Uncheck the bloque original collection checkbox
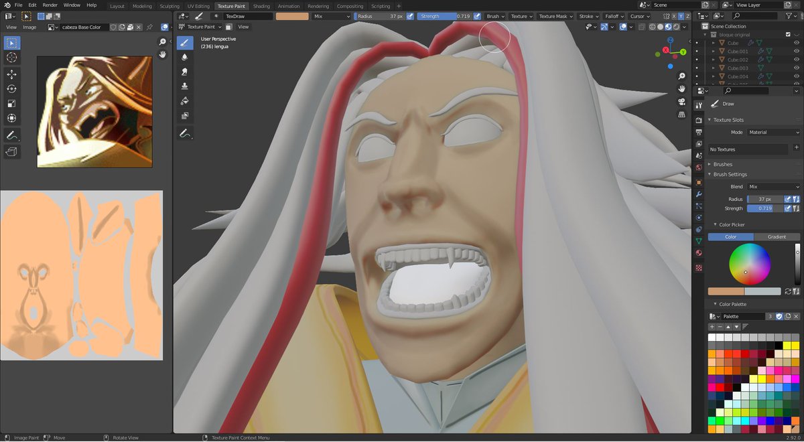The width and height of the screenshot is (804, 442). pos(788,34)
